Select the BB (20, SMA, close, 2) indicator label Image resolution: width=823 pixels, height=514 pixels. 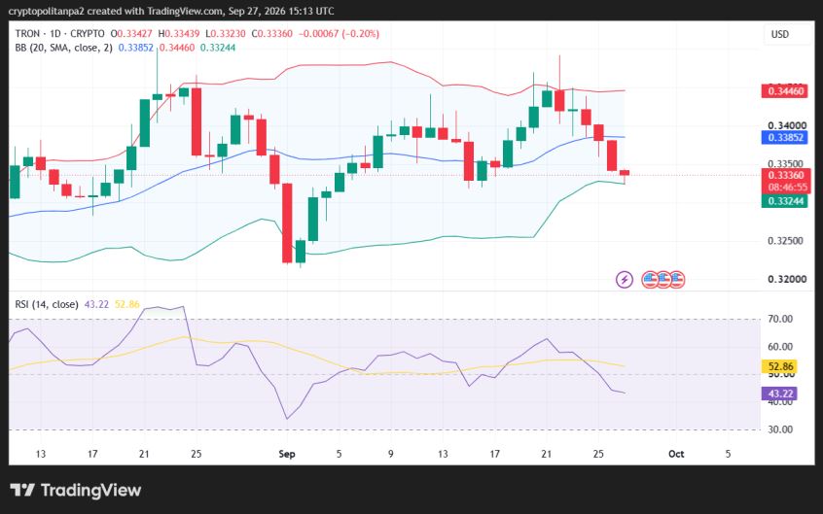point(63,48)
